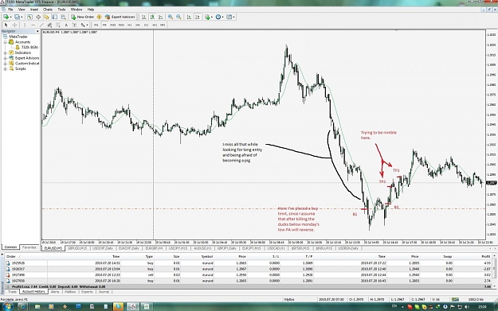Click the Profiles icon in the toolbar
The width and height of the screenshot is (498, 311).
coord(17,17)
